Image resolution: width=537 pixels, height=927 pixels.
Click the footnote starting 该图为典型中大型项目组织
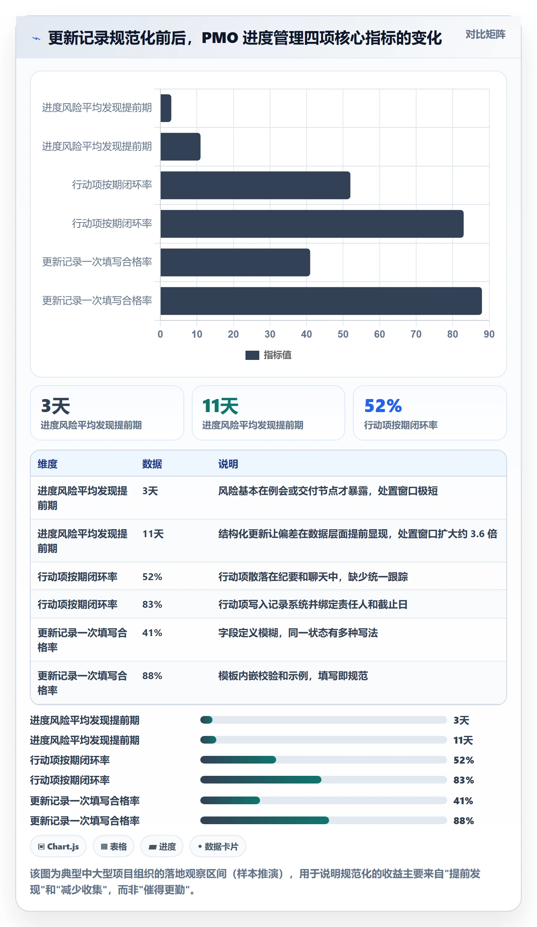tap(255, 882)
